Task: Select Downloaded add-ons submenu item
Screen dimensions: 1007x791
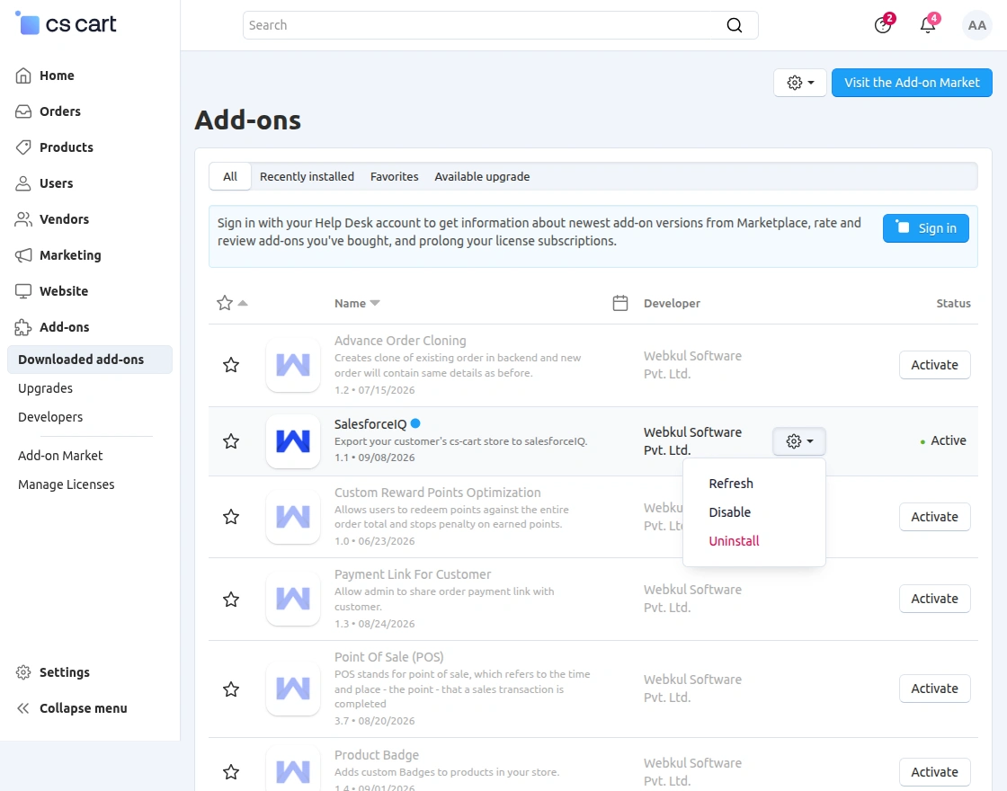Action: (90, 360)
